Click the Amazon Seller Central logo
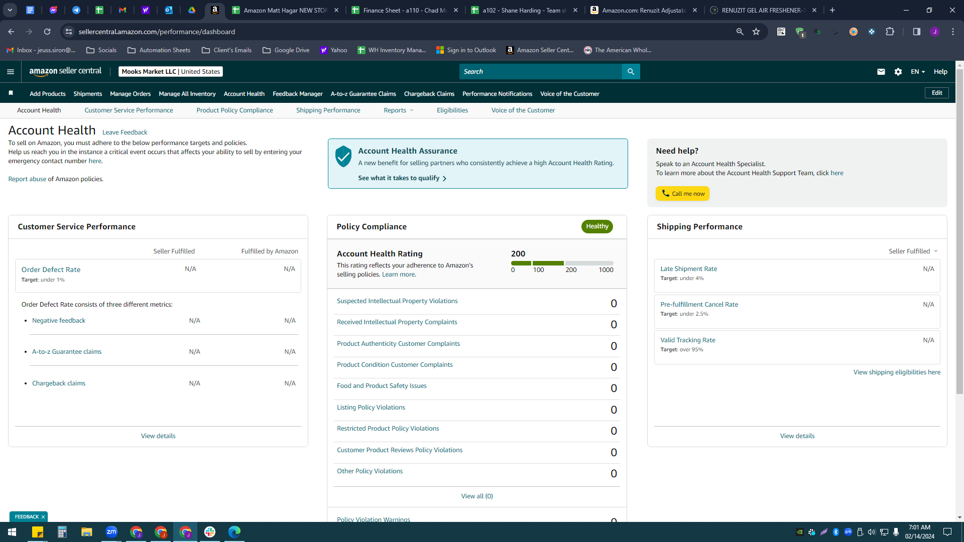The height and width of the screenshot is (542, 964). coord(65,71)
